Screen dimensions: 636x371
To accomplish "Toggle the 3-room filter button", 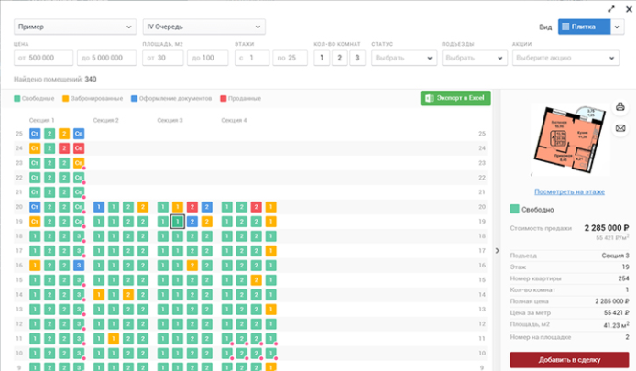I will [x=357, y=58].
